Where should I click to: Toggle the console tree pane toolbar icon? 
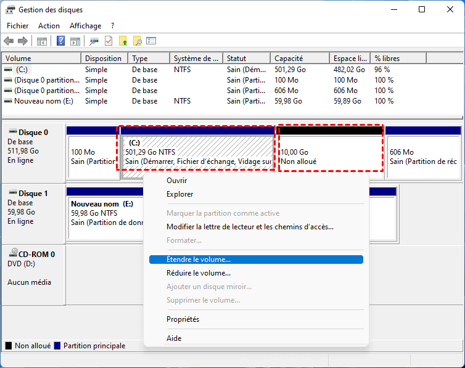[42, 41]
